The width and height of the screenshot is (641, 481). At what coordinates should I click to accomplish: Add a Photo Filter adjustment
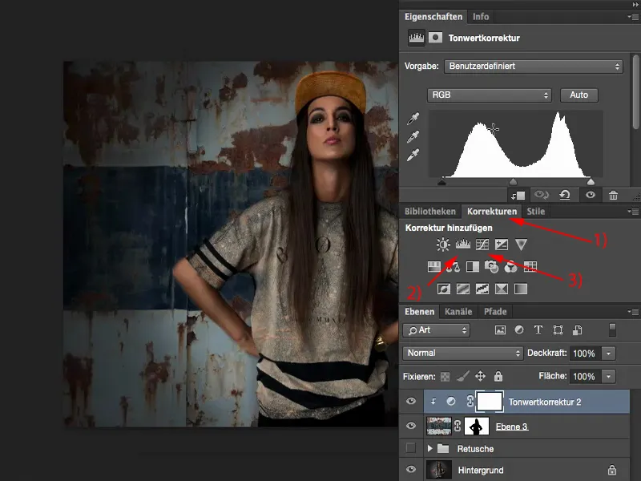click(x=491, y=267)
